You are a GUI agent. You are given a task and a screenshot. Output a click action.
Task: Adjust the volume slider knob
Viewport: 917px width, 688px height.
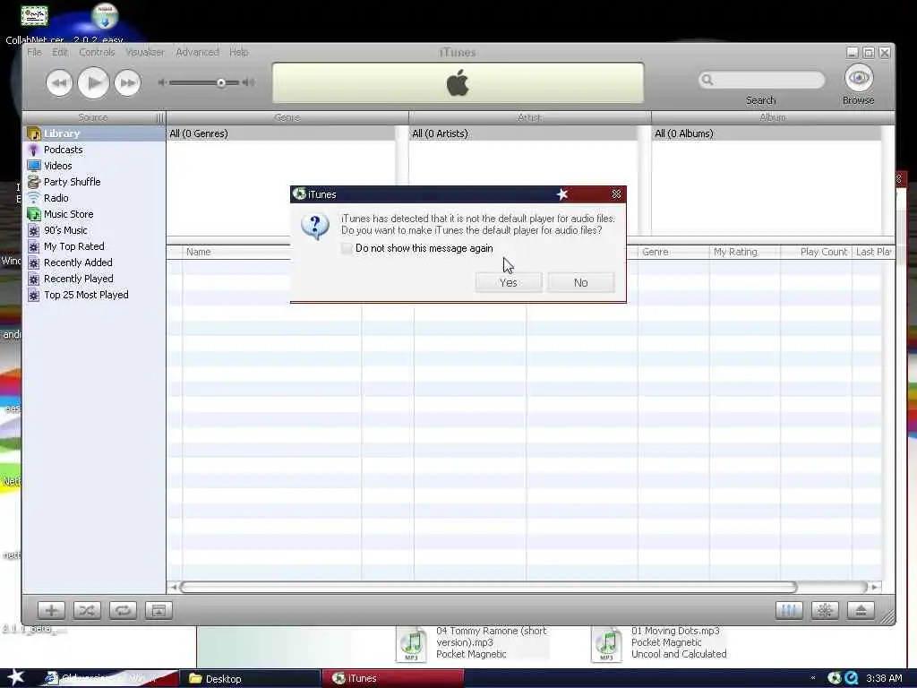pyautogui.click(x=221, y=82)
